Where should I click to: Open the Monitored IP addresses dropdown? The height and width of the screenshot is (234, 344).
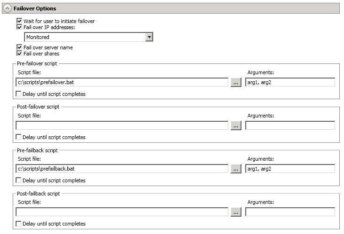[x=149, y=37]
